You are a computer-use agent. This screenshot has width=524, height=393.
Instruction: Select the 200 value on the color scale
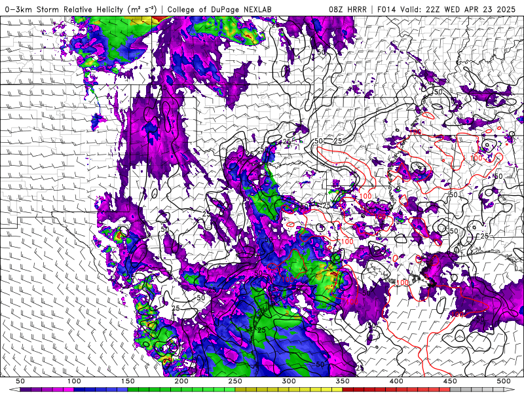(x=181, y=381)
